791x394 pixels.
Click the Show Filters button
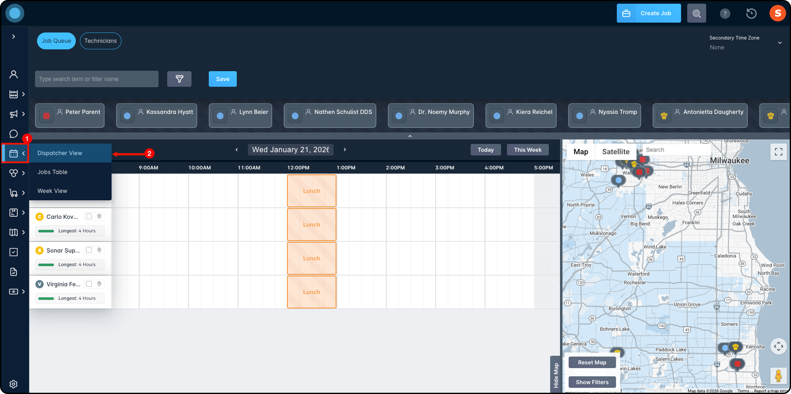pos(592,382)
